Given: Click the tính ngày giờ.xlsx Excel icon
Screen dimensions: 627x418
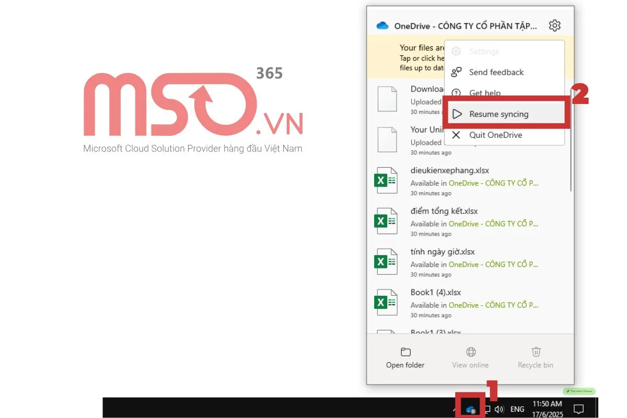Looking at the screenshot, I should click(x=387, y=262).
